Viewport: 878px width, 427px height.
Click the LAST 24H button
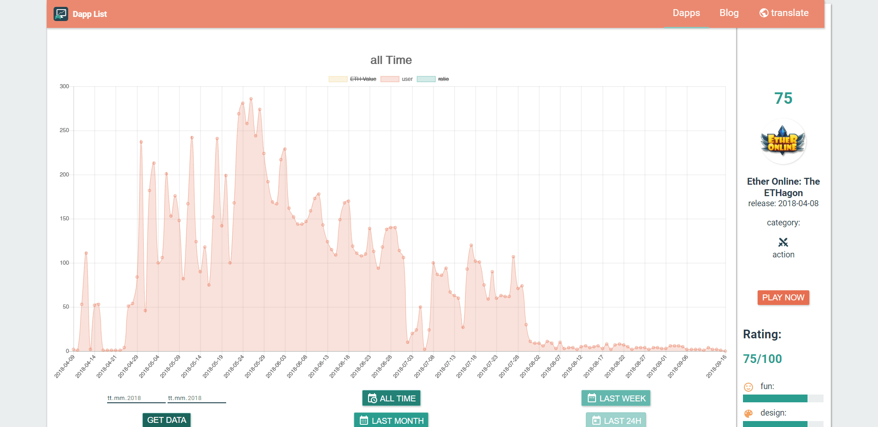pos(616,420)
